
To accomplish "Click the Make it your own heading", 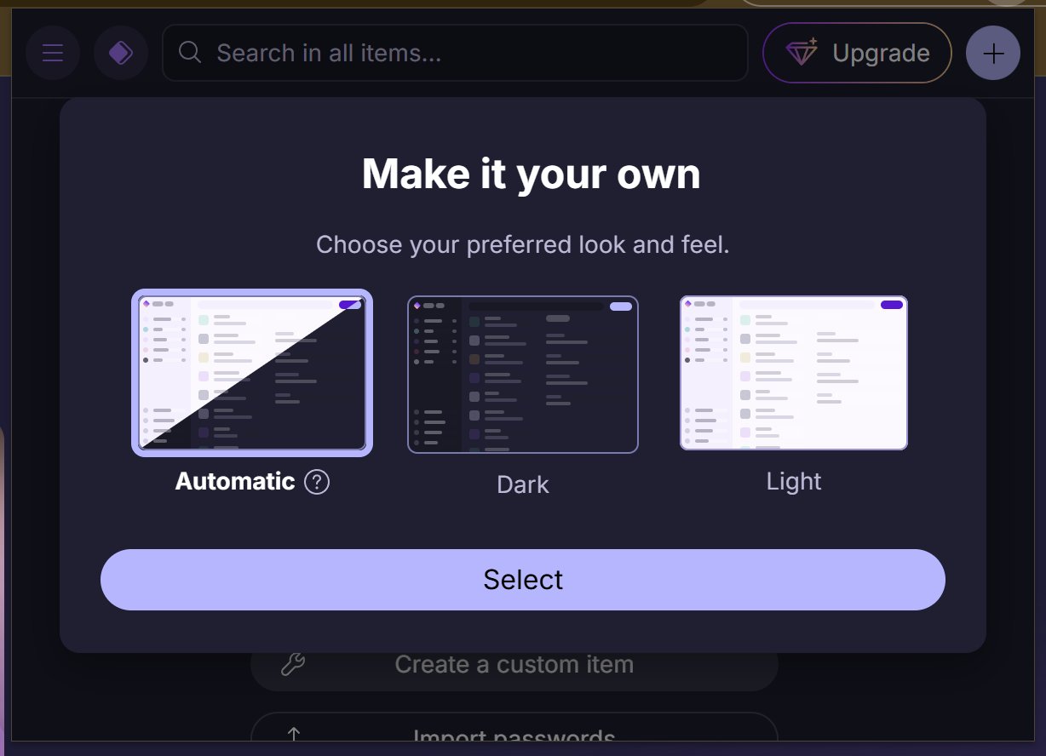I will (x=531, y=175).
